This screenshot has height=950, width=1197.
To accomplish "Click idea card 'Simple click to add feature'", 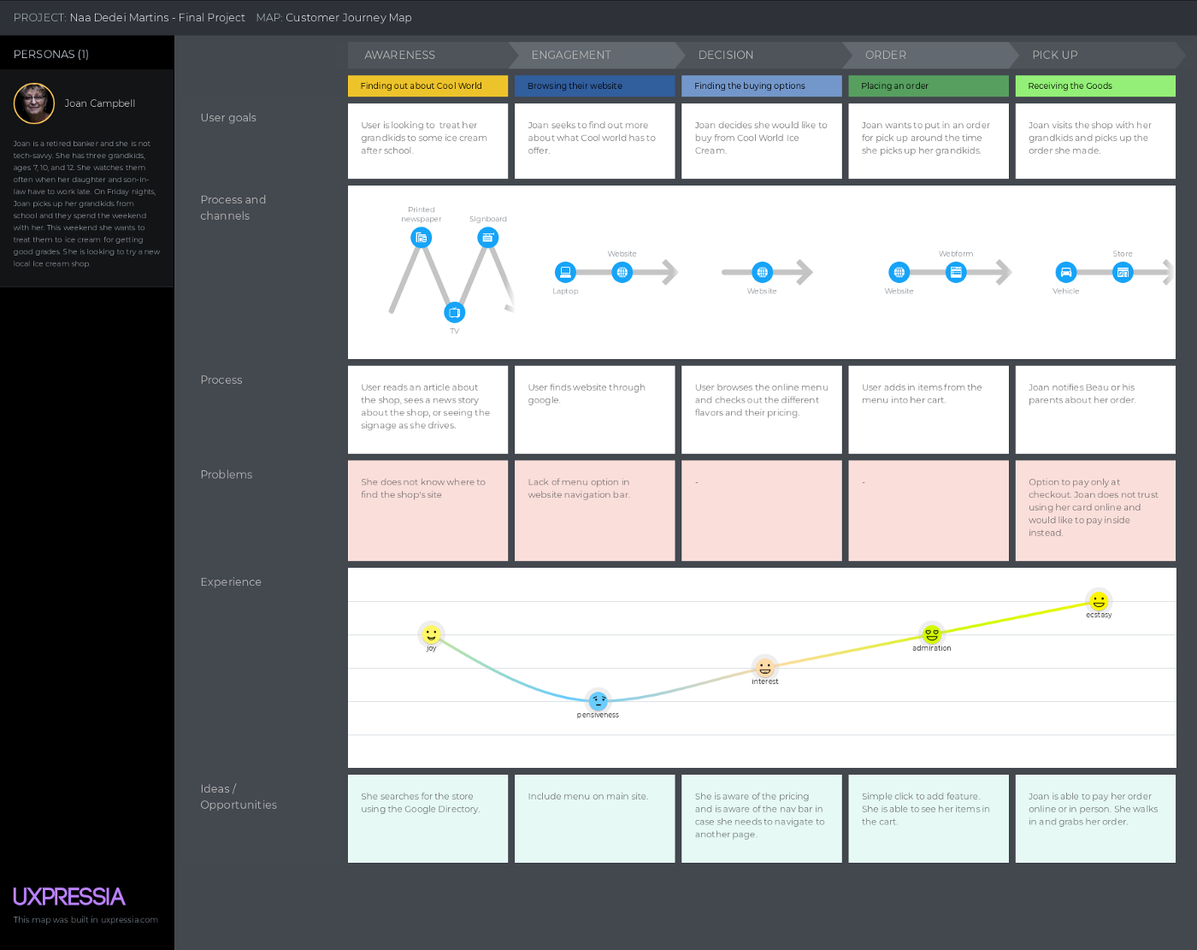I will click(x=929, y=818).
